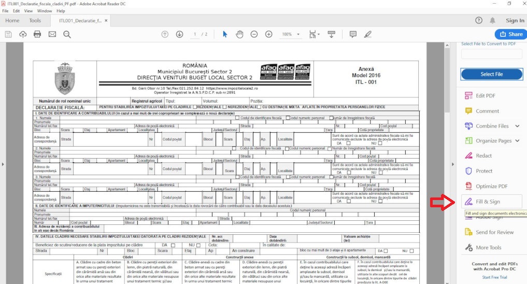This screenshot has width=527, height=284.
Task: Expand the Combine Files chevron
Action: click(x=517, y=126)
